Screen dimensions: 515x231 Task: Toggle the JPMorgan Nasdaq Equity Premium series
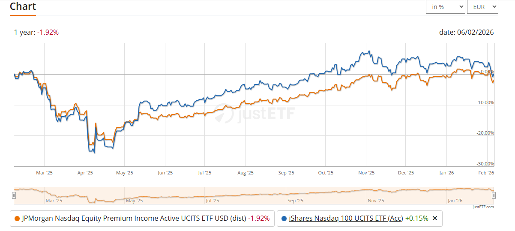pos(134,218)
